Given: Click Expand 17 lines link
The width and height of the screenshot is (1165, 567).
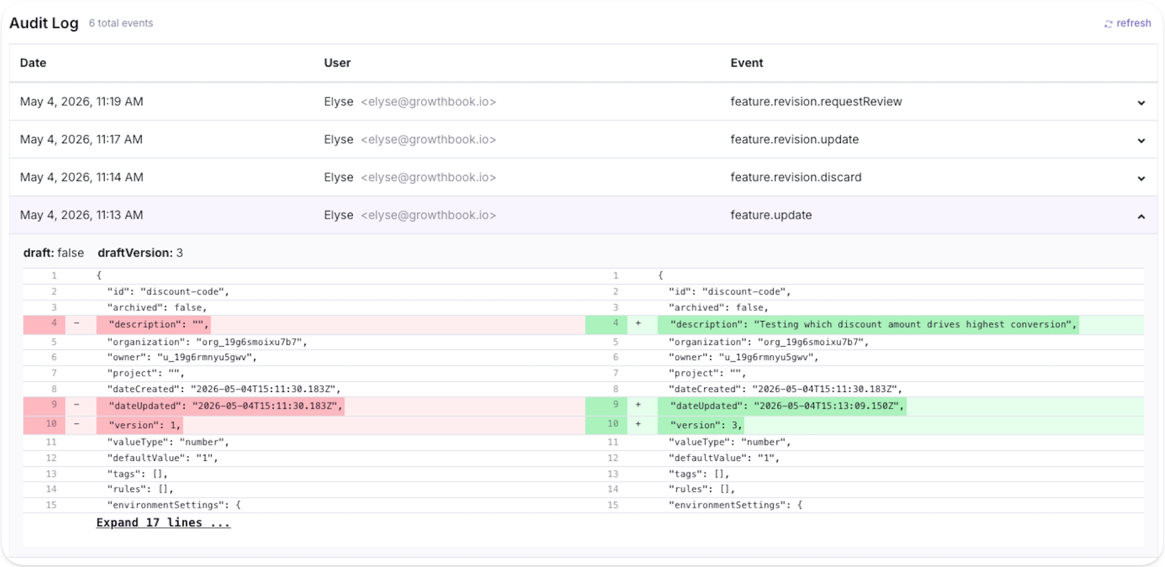Looking at the screenshot, I should (x=163, y=523).
